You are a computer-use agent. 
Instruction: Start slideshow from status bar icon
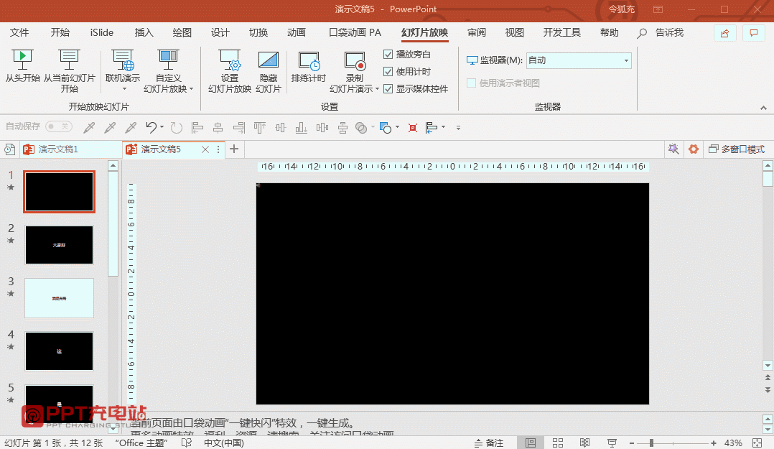click(x=612, y=443)
